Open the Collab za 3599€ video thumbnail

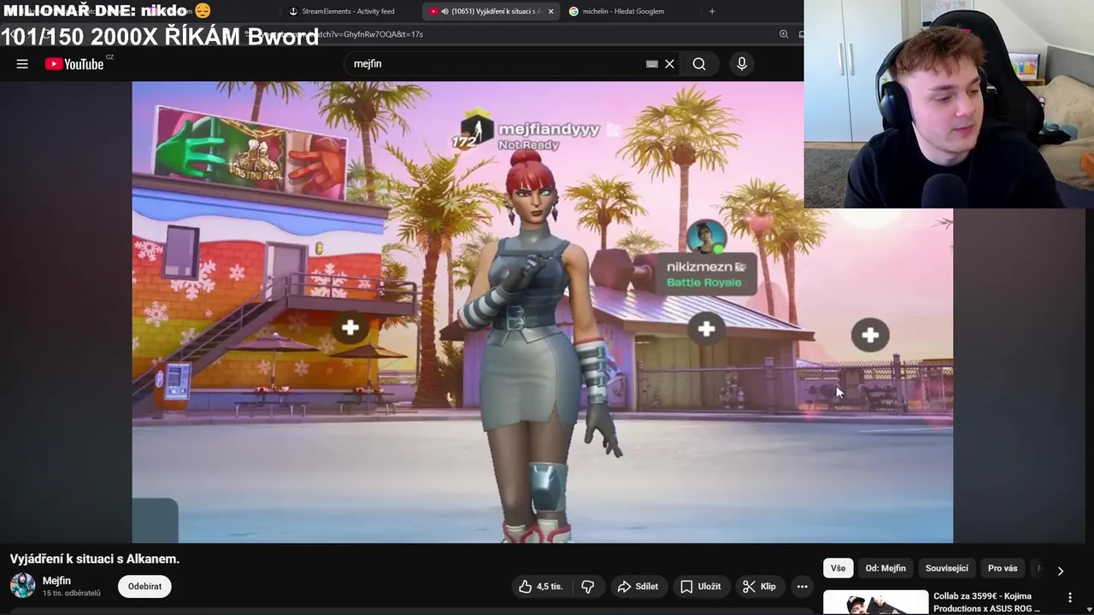tap(875, 602)
